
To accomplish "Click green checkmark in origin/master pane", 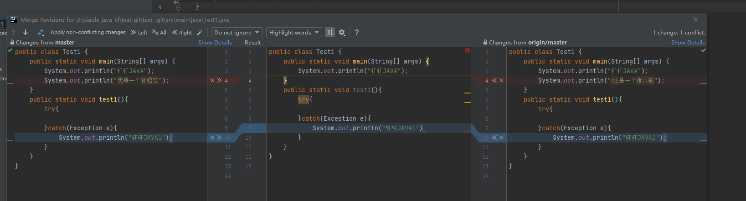I will tap(704, 50).
